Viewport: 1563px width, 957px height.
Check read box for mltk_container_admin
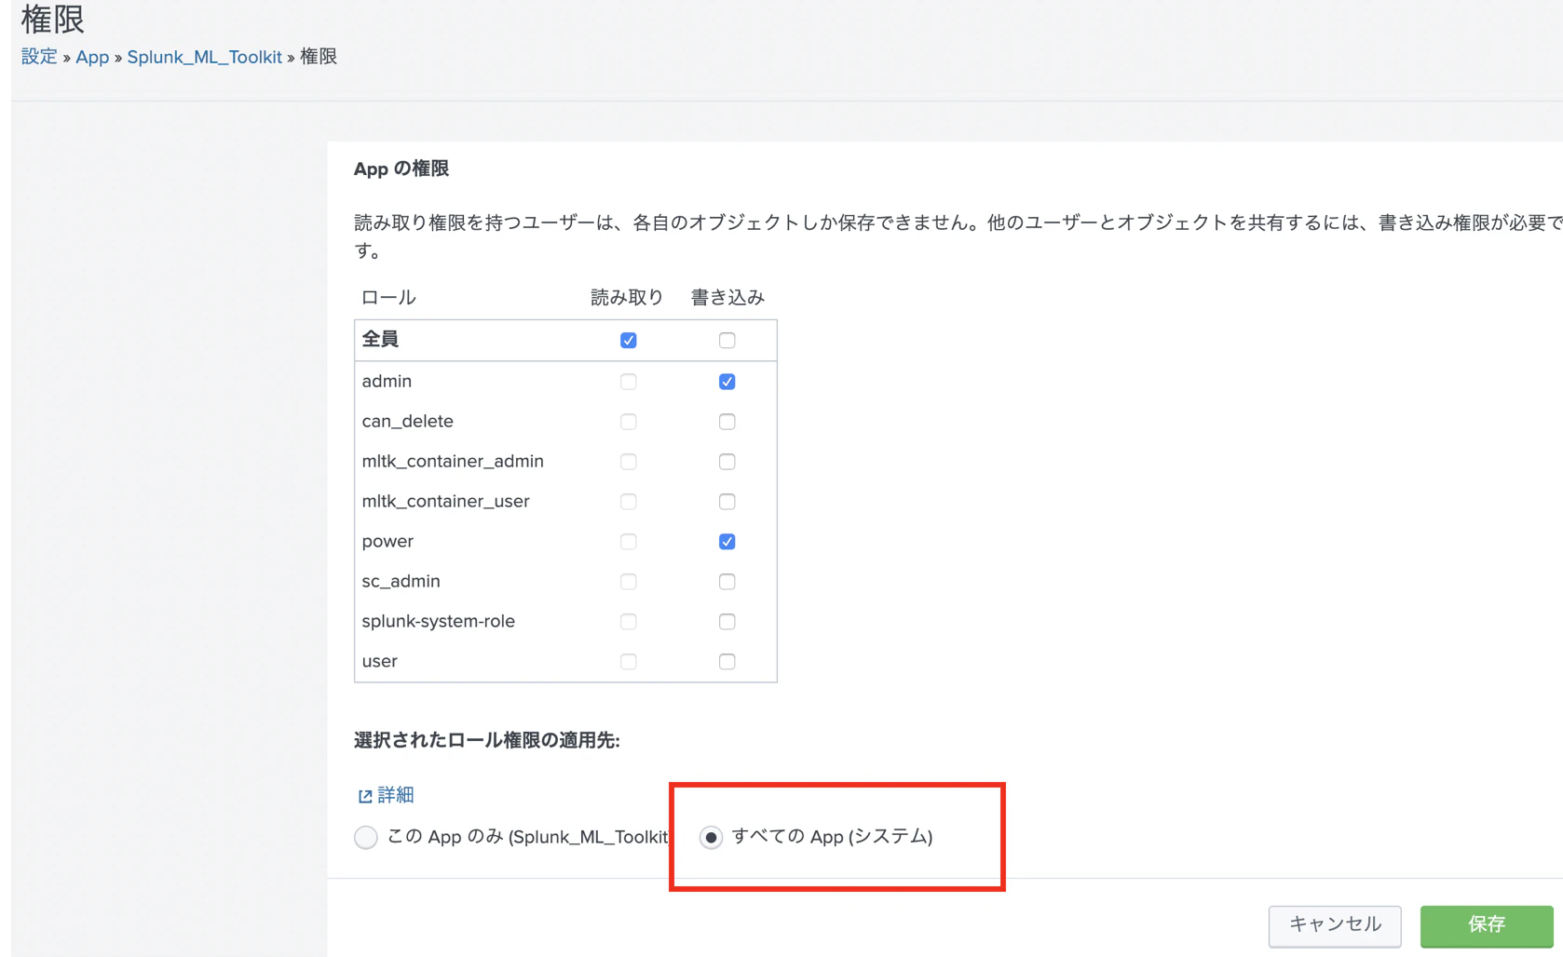[x=629, y=462]
